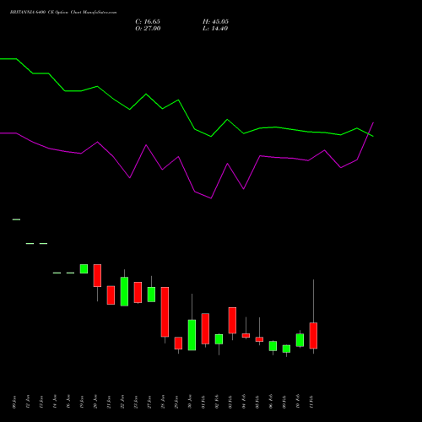Click the 21 Jan red candle

[111, 295]
